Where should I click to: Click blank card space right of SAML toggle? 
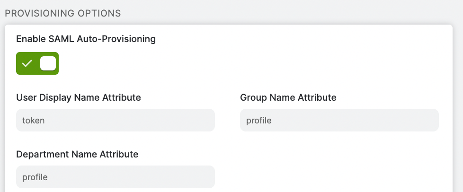click(251, 63)
